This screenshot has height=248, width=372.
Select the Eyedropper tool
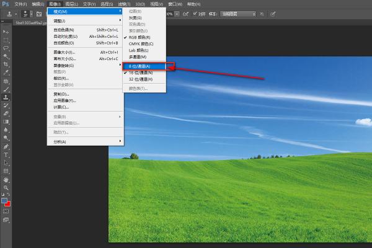[x=6, y=73]
